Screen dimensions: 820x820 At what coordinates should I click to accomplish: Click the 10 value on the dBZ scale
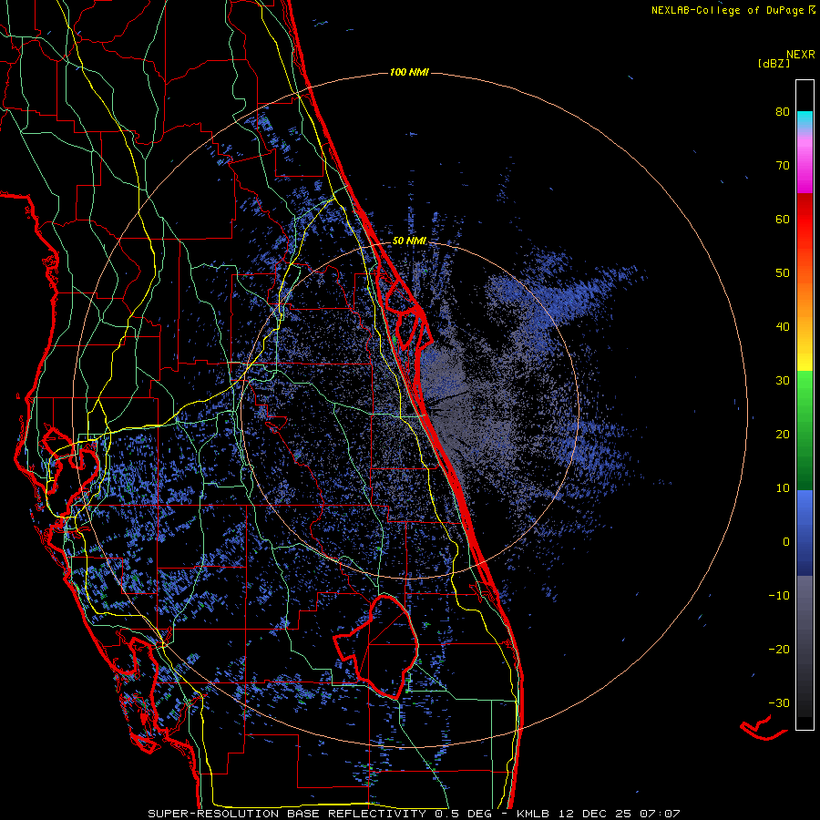tap(783, 488)
